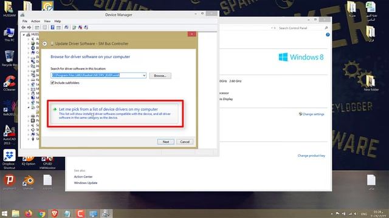Open Brave browser from the taskbar

[55, 214]
